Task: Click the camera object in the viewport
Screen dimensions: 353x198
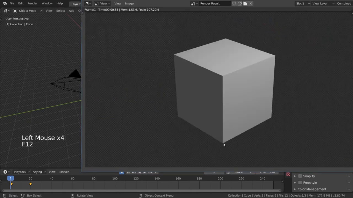Action: pyautogui.click(x=66, y=82)
